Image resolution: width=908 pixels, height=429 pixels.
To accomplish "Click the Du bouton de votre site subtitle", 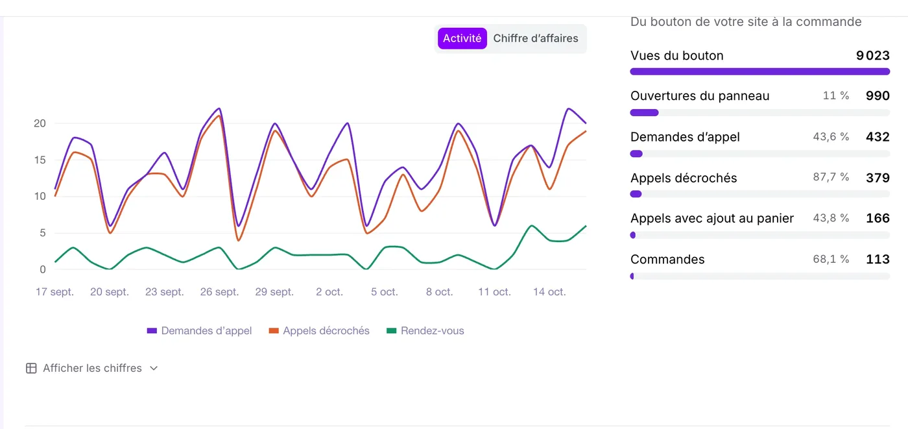I will [746, 22].
